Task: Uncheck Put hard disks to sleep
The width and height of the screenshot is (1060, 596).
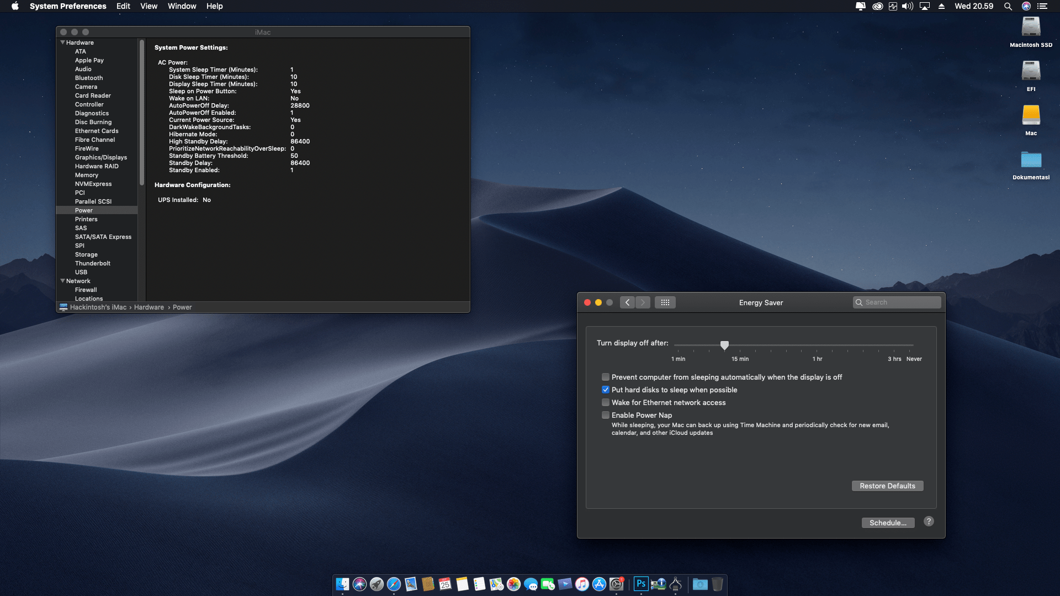Action: pos(606,390)
